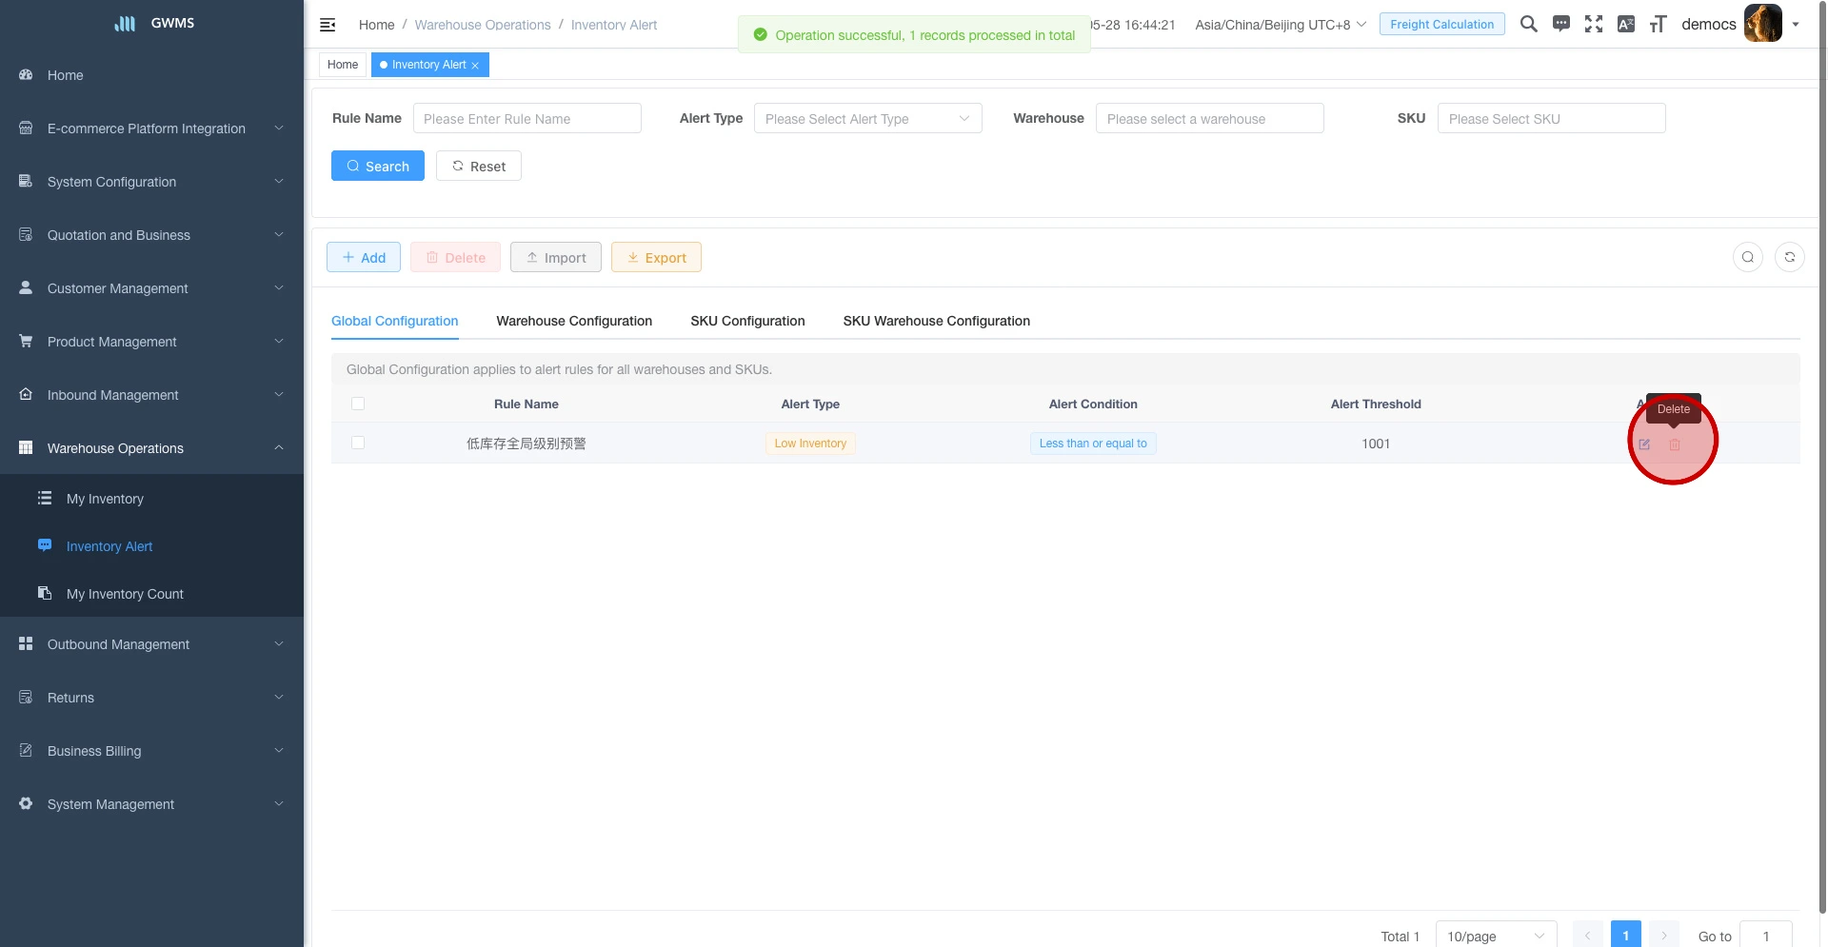Open the Warehouse select field
The image size is (1828, 947).
coord(1209,118)
